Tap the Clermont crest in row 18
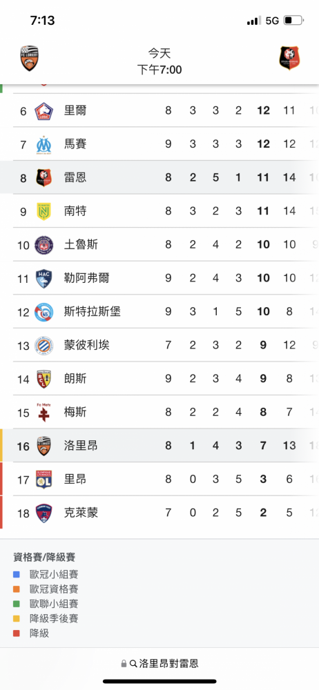319x690 pixels. (x=43, y=513)
